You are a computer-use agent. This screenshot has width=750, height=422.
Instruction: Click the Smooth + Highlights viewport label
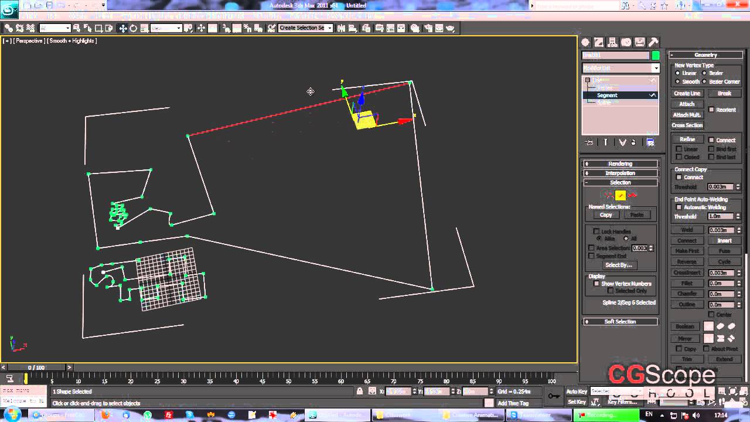(x=72, y=41)
